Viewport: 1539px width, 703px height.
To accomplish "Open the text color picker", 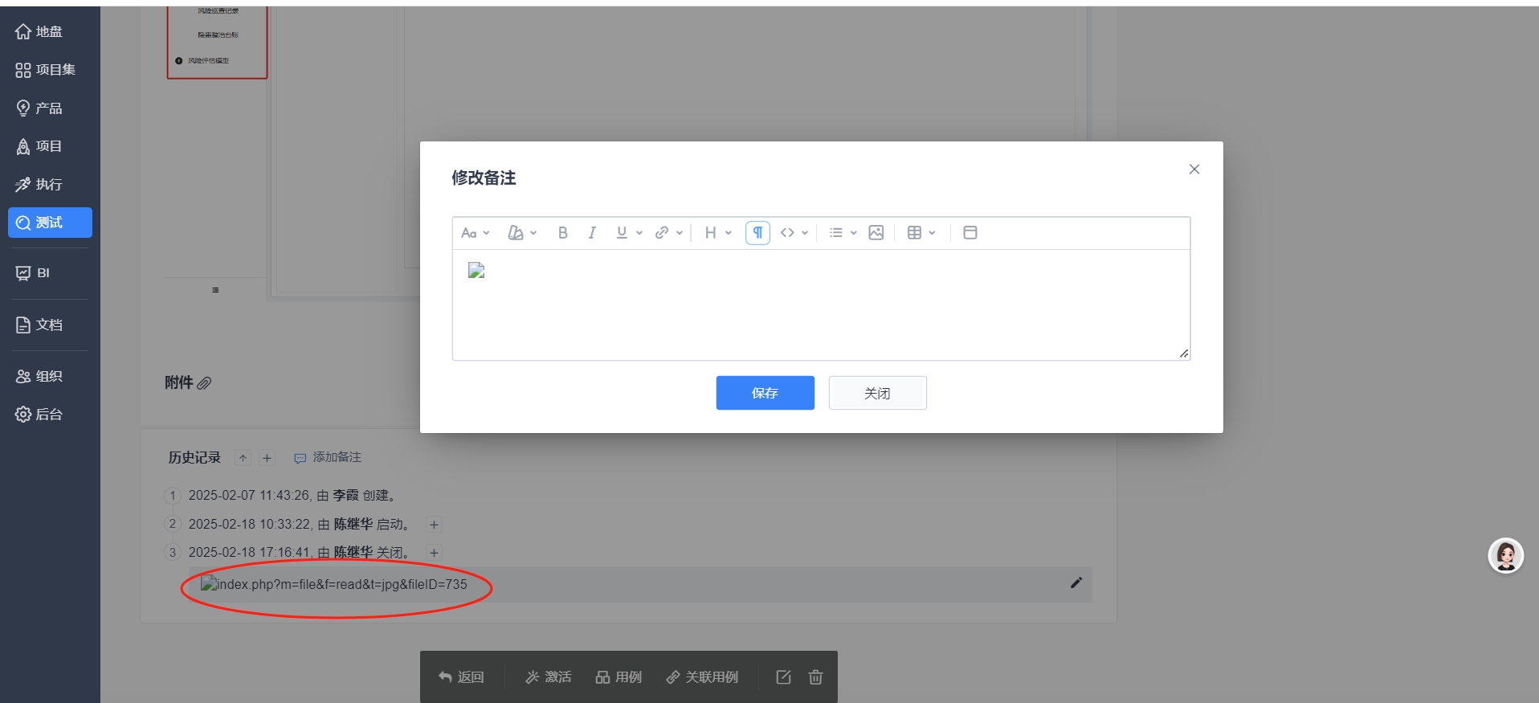I will coord(521,233).
